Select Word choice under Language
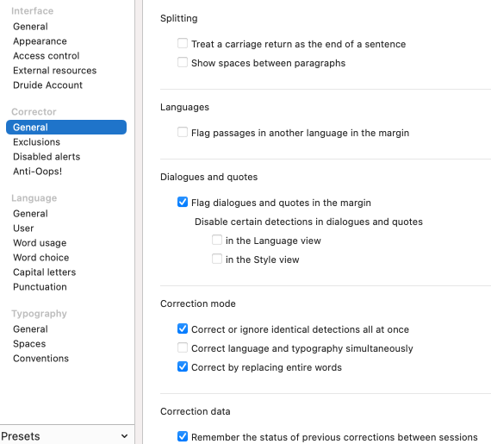Image resolution: width=491 pixels, height=444 pixels. [41, 258]
